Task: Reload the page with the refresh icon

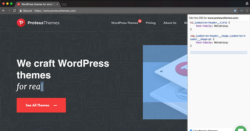Action: 14,11
